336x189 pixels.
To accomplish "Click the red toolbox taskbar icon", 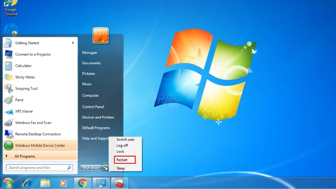I will 119,183.
